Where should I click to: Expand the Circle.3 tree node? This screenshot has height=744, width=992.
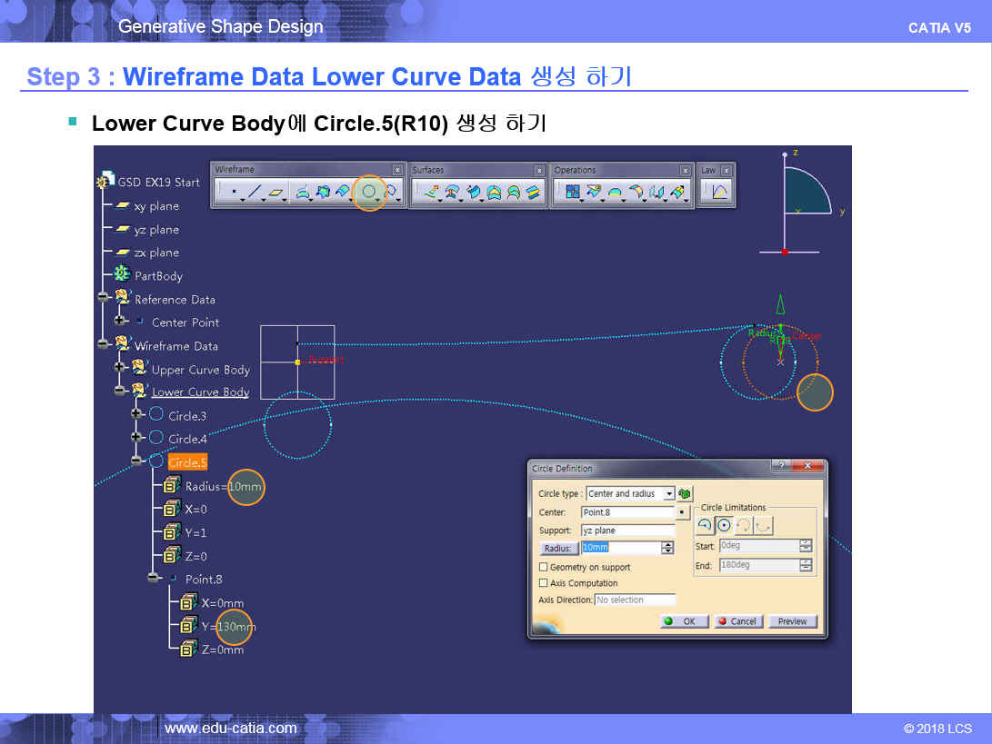click(137, 414)
